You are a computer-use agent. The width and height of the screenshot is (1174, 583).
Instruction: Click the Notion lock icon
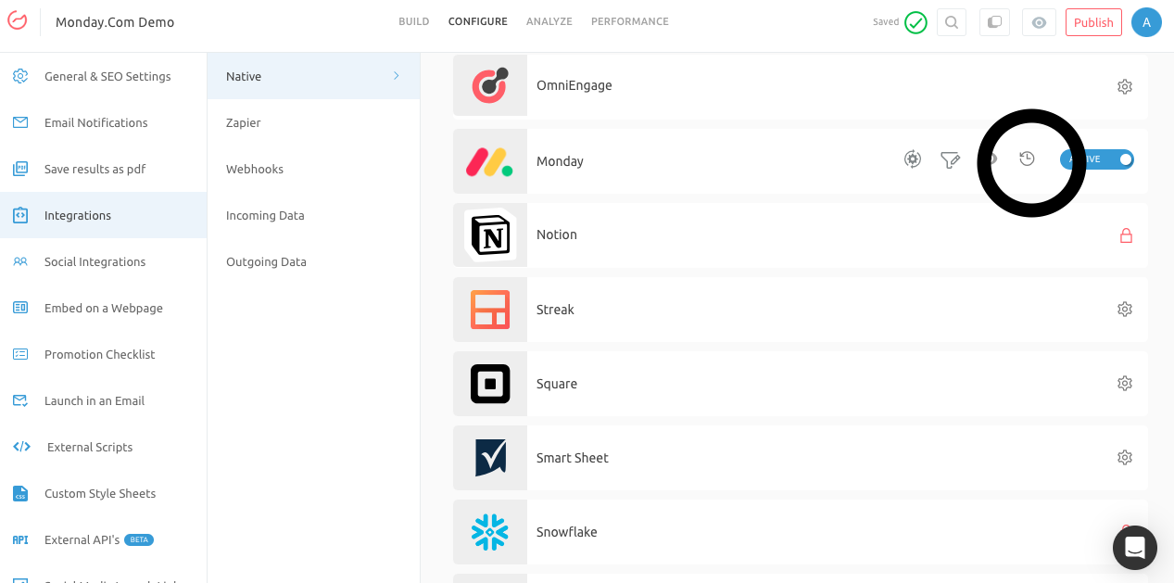click(x=1126, y=235)
